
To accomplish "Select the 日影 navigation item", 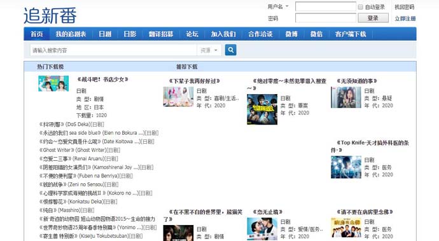I will [130, 34].
